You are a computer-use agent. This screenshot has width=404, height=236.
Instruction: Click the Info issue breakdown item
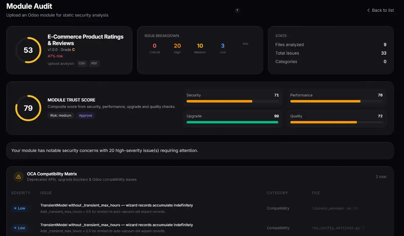pyautogui.click(x=245, y=44)
